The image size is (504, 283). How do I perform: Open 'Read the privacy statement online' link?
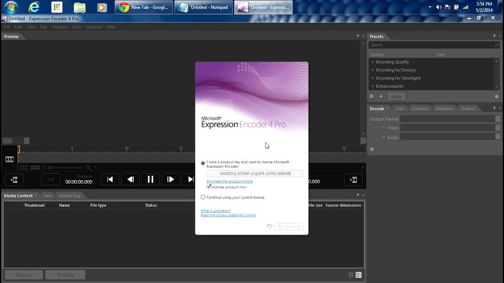tap(228, 215)
